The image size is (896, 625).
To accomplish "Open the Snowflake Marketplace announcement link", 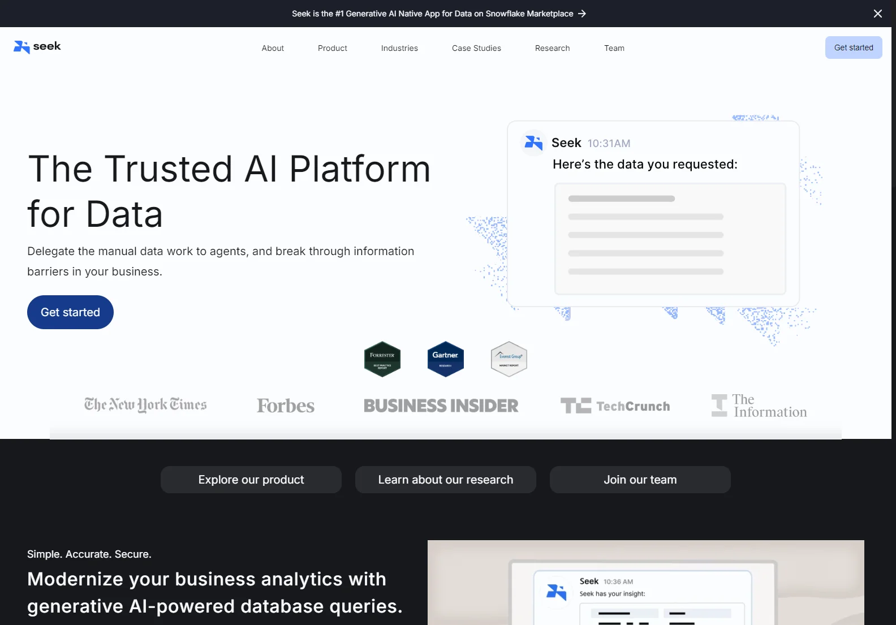I will (438, 14).
